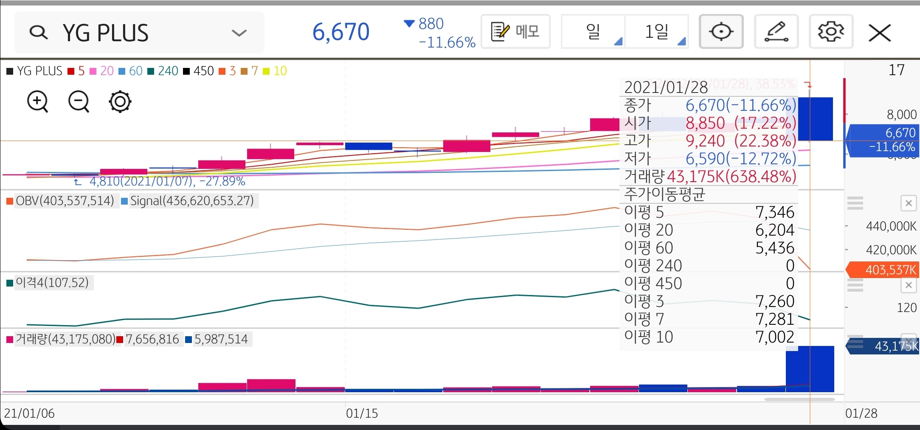Screen dimensions: 920x430
Task: Zoom in with the plus magnifier
Action: pyautogui.click(x=38, y=101)
